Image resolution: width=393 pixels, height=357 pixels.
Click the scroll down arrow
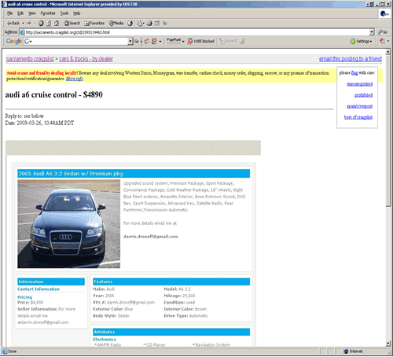click(388, 344)
